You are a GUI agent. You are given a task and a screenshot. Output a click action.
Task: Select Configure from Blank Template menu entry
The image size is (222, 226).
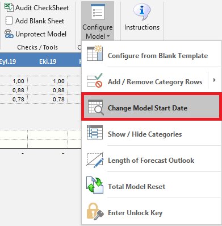152,54
